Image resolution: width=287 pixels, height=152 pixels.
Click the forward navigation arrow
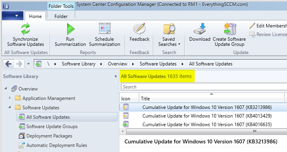(x=19, y=64)
